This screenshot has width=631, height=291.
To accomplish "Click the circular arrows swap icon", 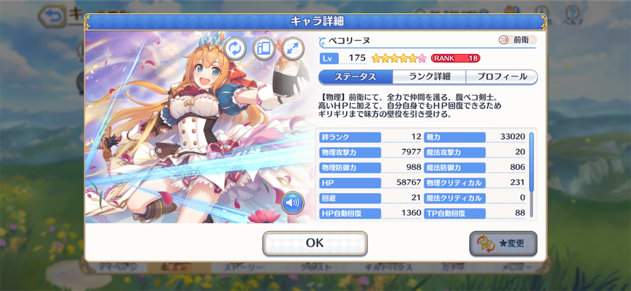I will [235, 49].
